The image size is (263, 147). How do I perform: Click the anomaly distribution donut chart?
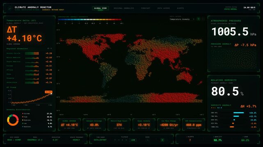coord(13,120)
